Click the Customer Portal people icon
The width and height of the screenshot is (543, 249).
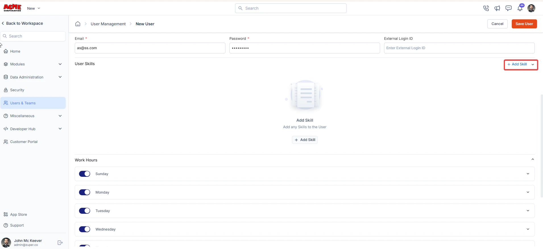pos(6,142)
